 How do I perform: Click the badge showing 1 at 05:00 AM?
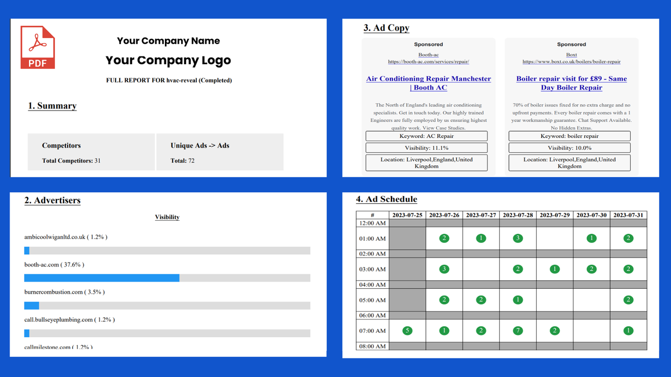518,299
